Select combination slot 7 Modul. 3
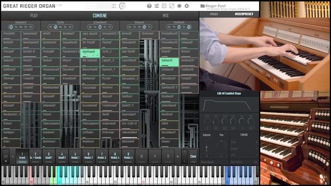331x186 pixels. pyautogui.click(x=102, y=156)
